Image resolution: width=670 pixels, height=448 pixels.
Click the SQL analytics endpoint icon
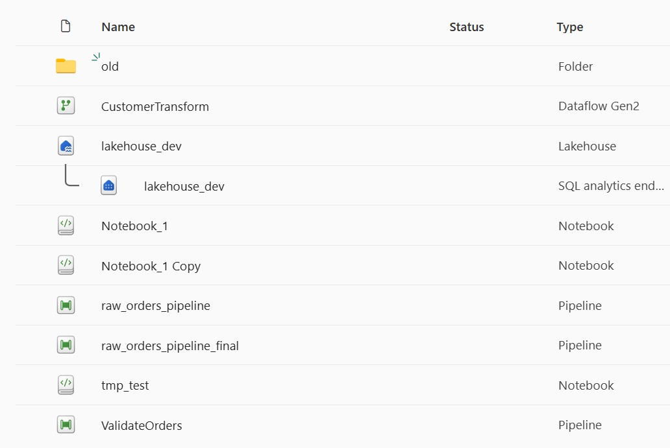(x=108, y=186)
